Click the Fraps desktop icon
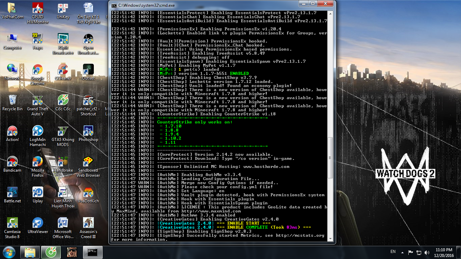 coord(37,39)
